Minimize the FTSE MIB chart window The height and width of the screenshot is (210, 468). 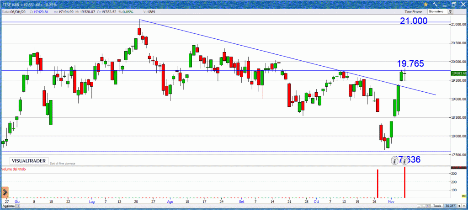(444, 5)
